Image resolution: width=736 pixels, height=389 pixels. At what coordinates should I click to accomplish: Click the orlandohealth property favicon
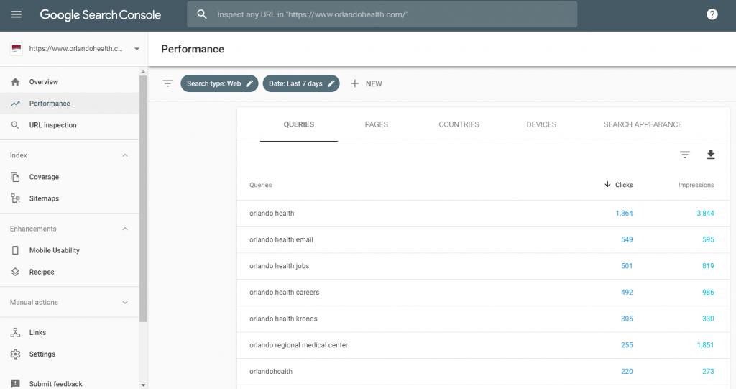pyautogui.click(x=17, y=48)
